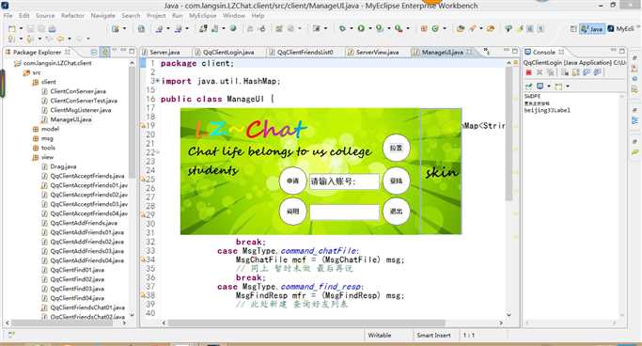Click the green Run icon in toolbar
This screenshot has height=346, width=642.
point(361,28)
